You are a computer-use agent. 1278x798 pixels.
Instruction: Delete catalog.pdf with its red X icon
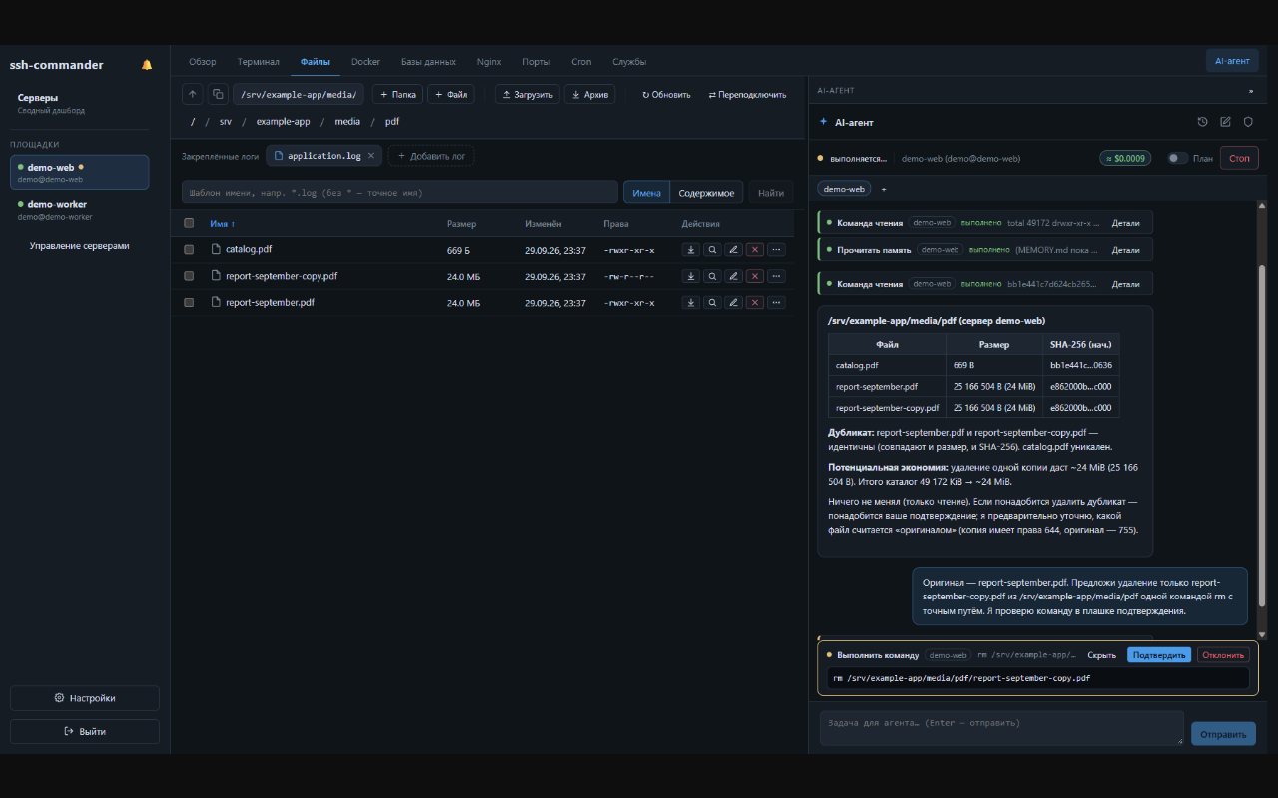pyautogui.click(x=755, y=250)
